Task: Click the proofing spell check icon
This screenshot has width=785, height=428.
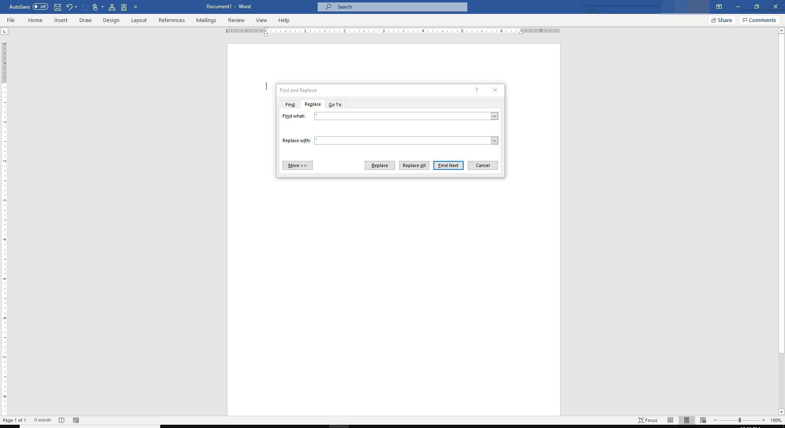Action: tap(62, 420)
